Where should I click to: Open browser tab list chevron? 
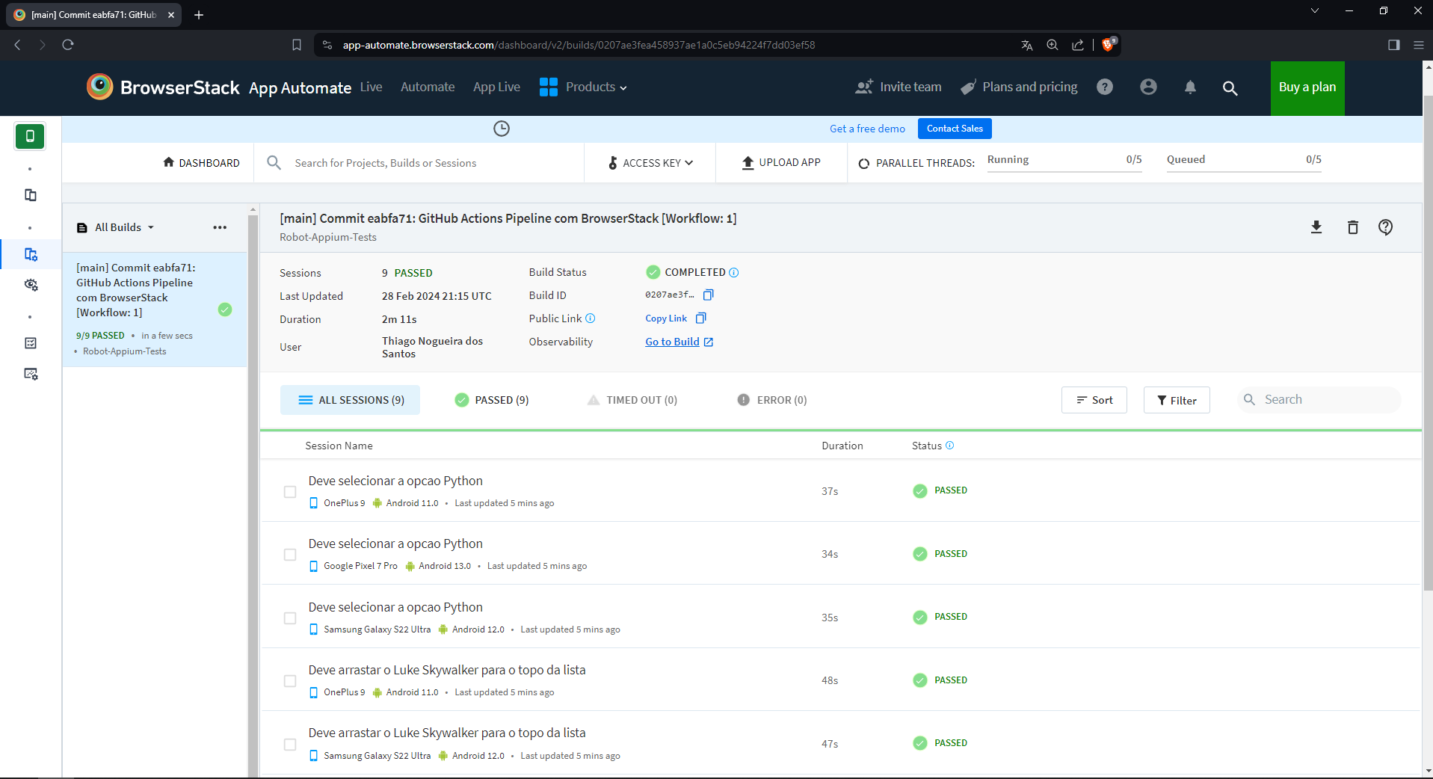(1315, 10)
